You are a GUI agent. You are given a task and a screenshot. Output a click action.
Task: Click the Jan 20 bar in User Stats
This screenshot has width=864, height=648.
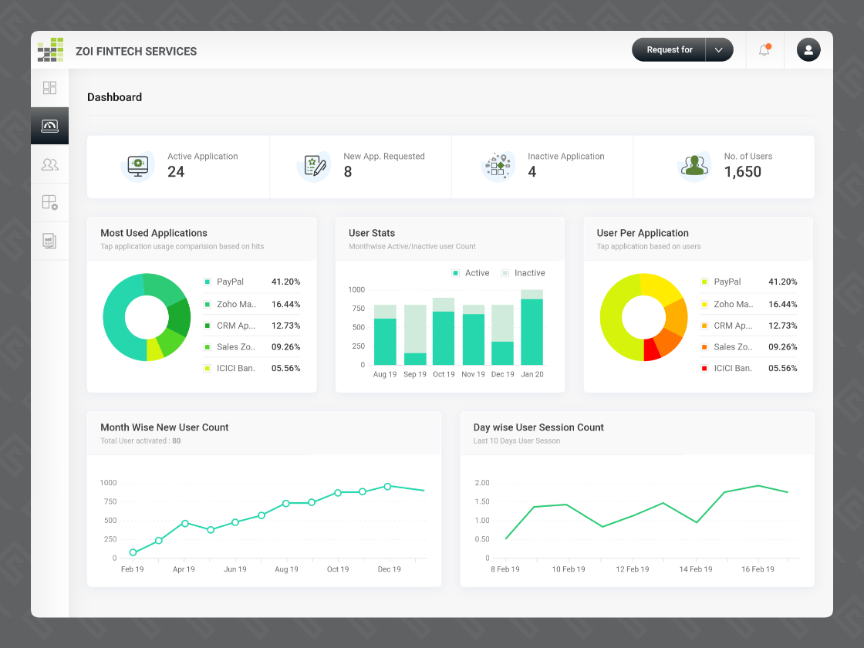point(532,327)
